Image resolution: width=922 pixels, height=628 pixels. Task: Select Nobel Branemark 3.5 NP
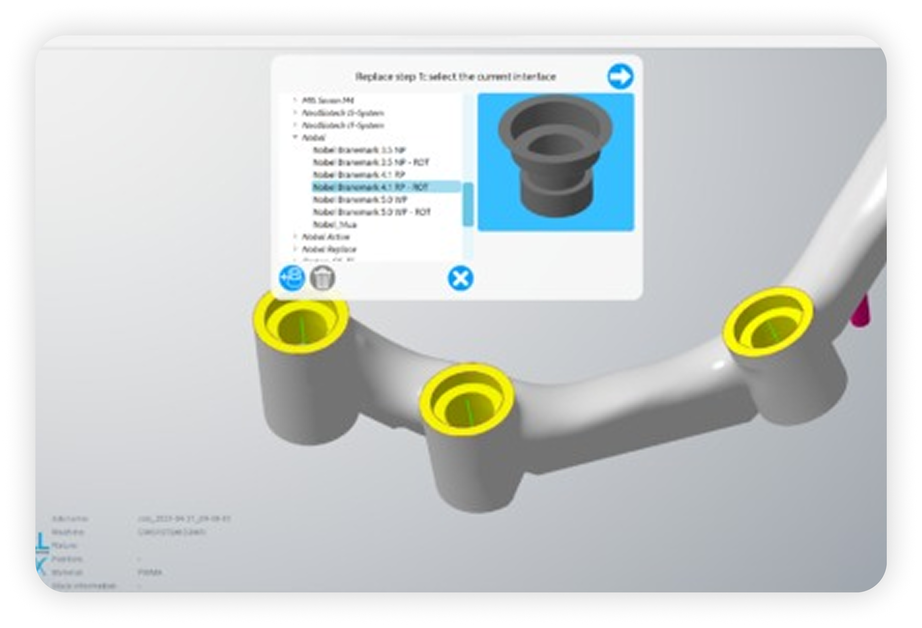[x=359, y=150]
